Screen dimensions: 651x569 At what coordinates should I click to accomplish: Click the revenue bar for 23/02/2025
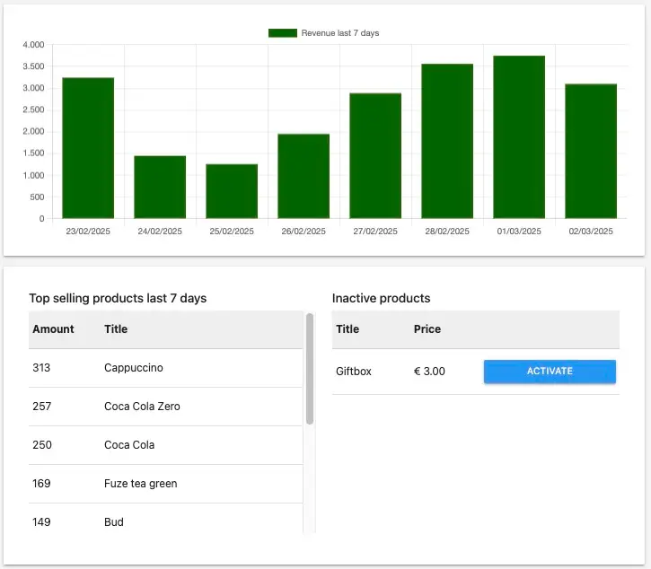(x=88, y=148)
